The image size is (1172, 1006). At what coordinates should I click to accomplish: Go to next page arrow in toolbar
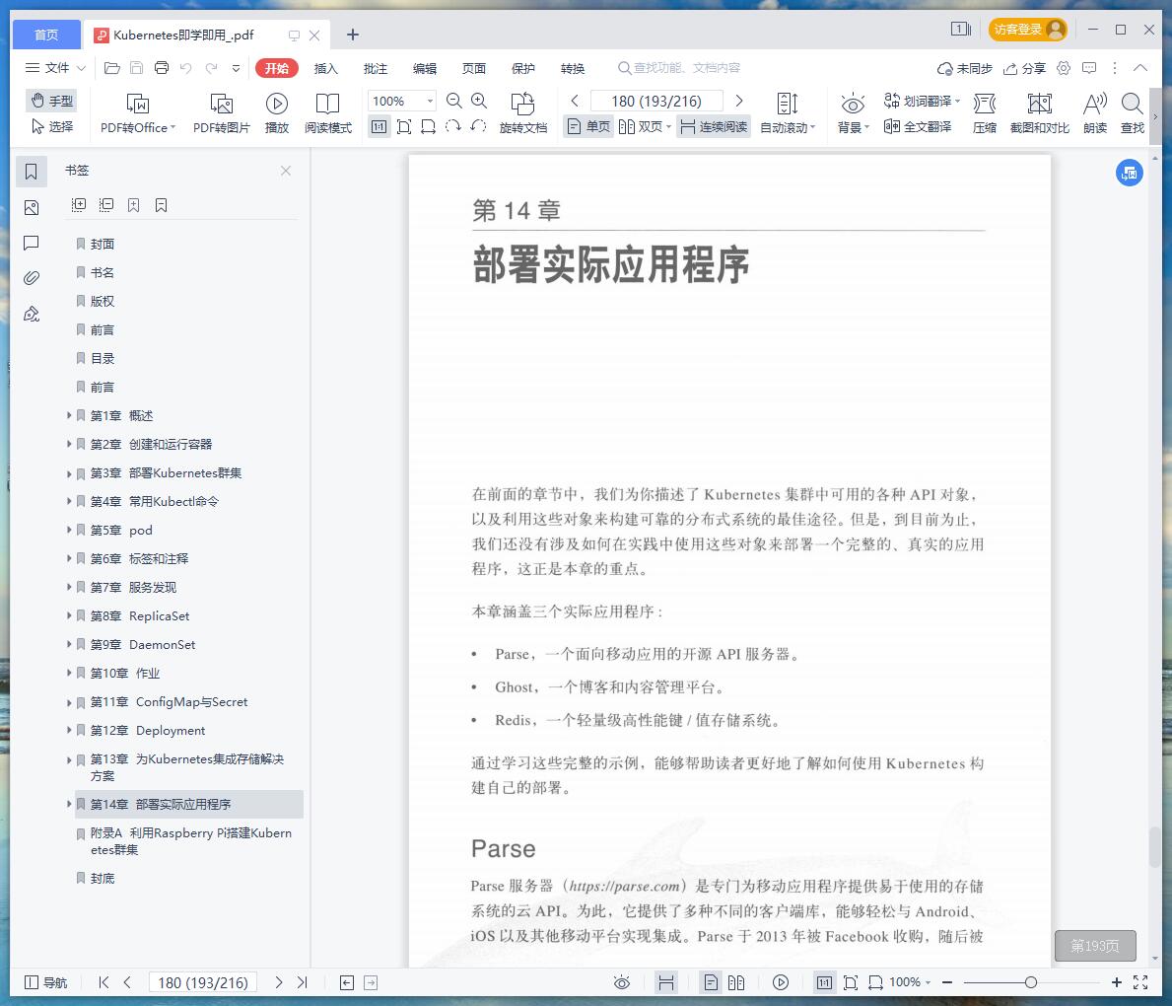click(x=739, y=101)
